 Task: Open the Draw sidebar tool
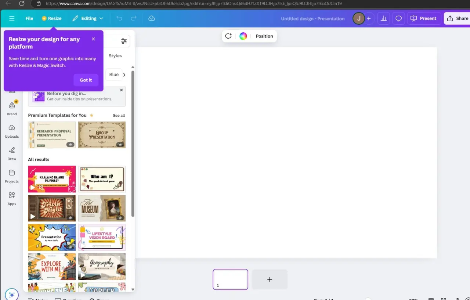tap(12, 154)
